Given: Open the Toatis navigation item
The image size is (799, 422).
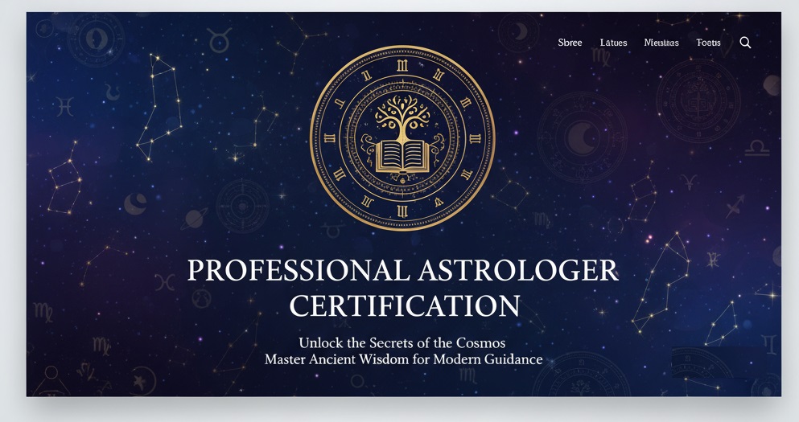Looking at the screenshot, I should coord(708,43).
